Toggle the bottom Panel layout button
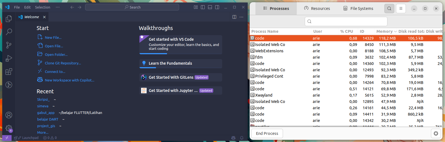This screenshot has width=445, height=142. tap(210, 7)
